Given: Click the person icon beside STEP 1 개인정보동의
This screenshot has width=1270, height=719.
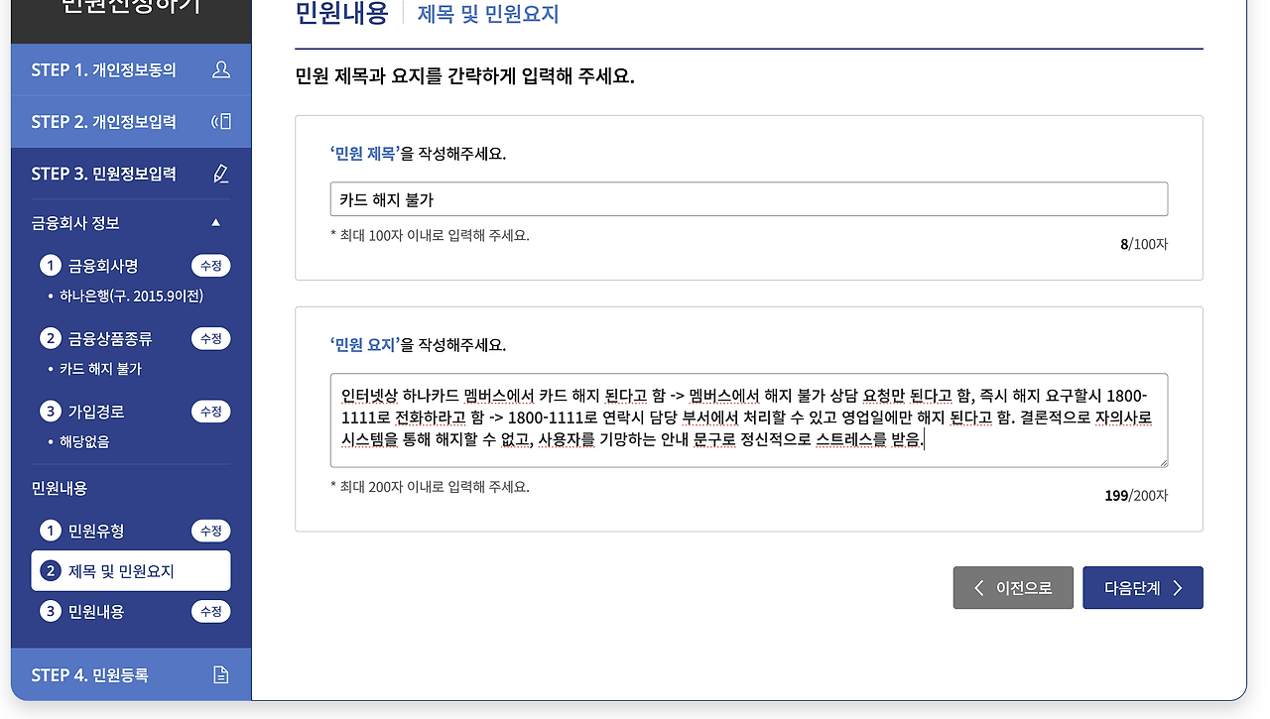Looking at the screenshot, I should (x=220, y=69).
